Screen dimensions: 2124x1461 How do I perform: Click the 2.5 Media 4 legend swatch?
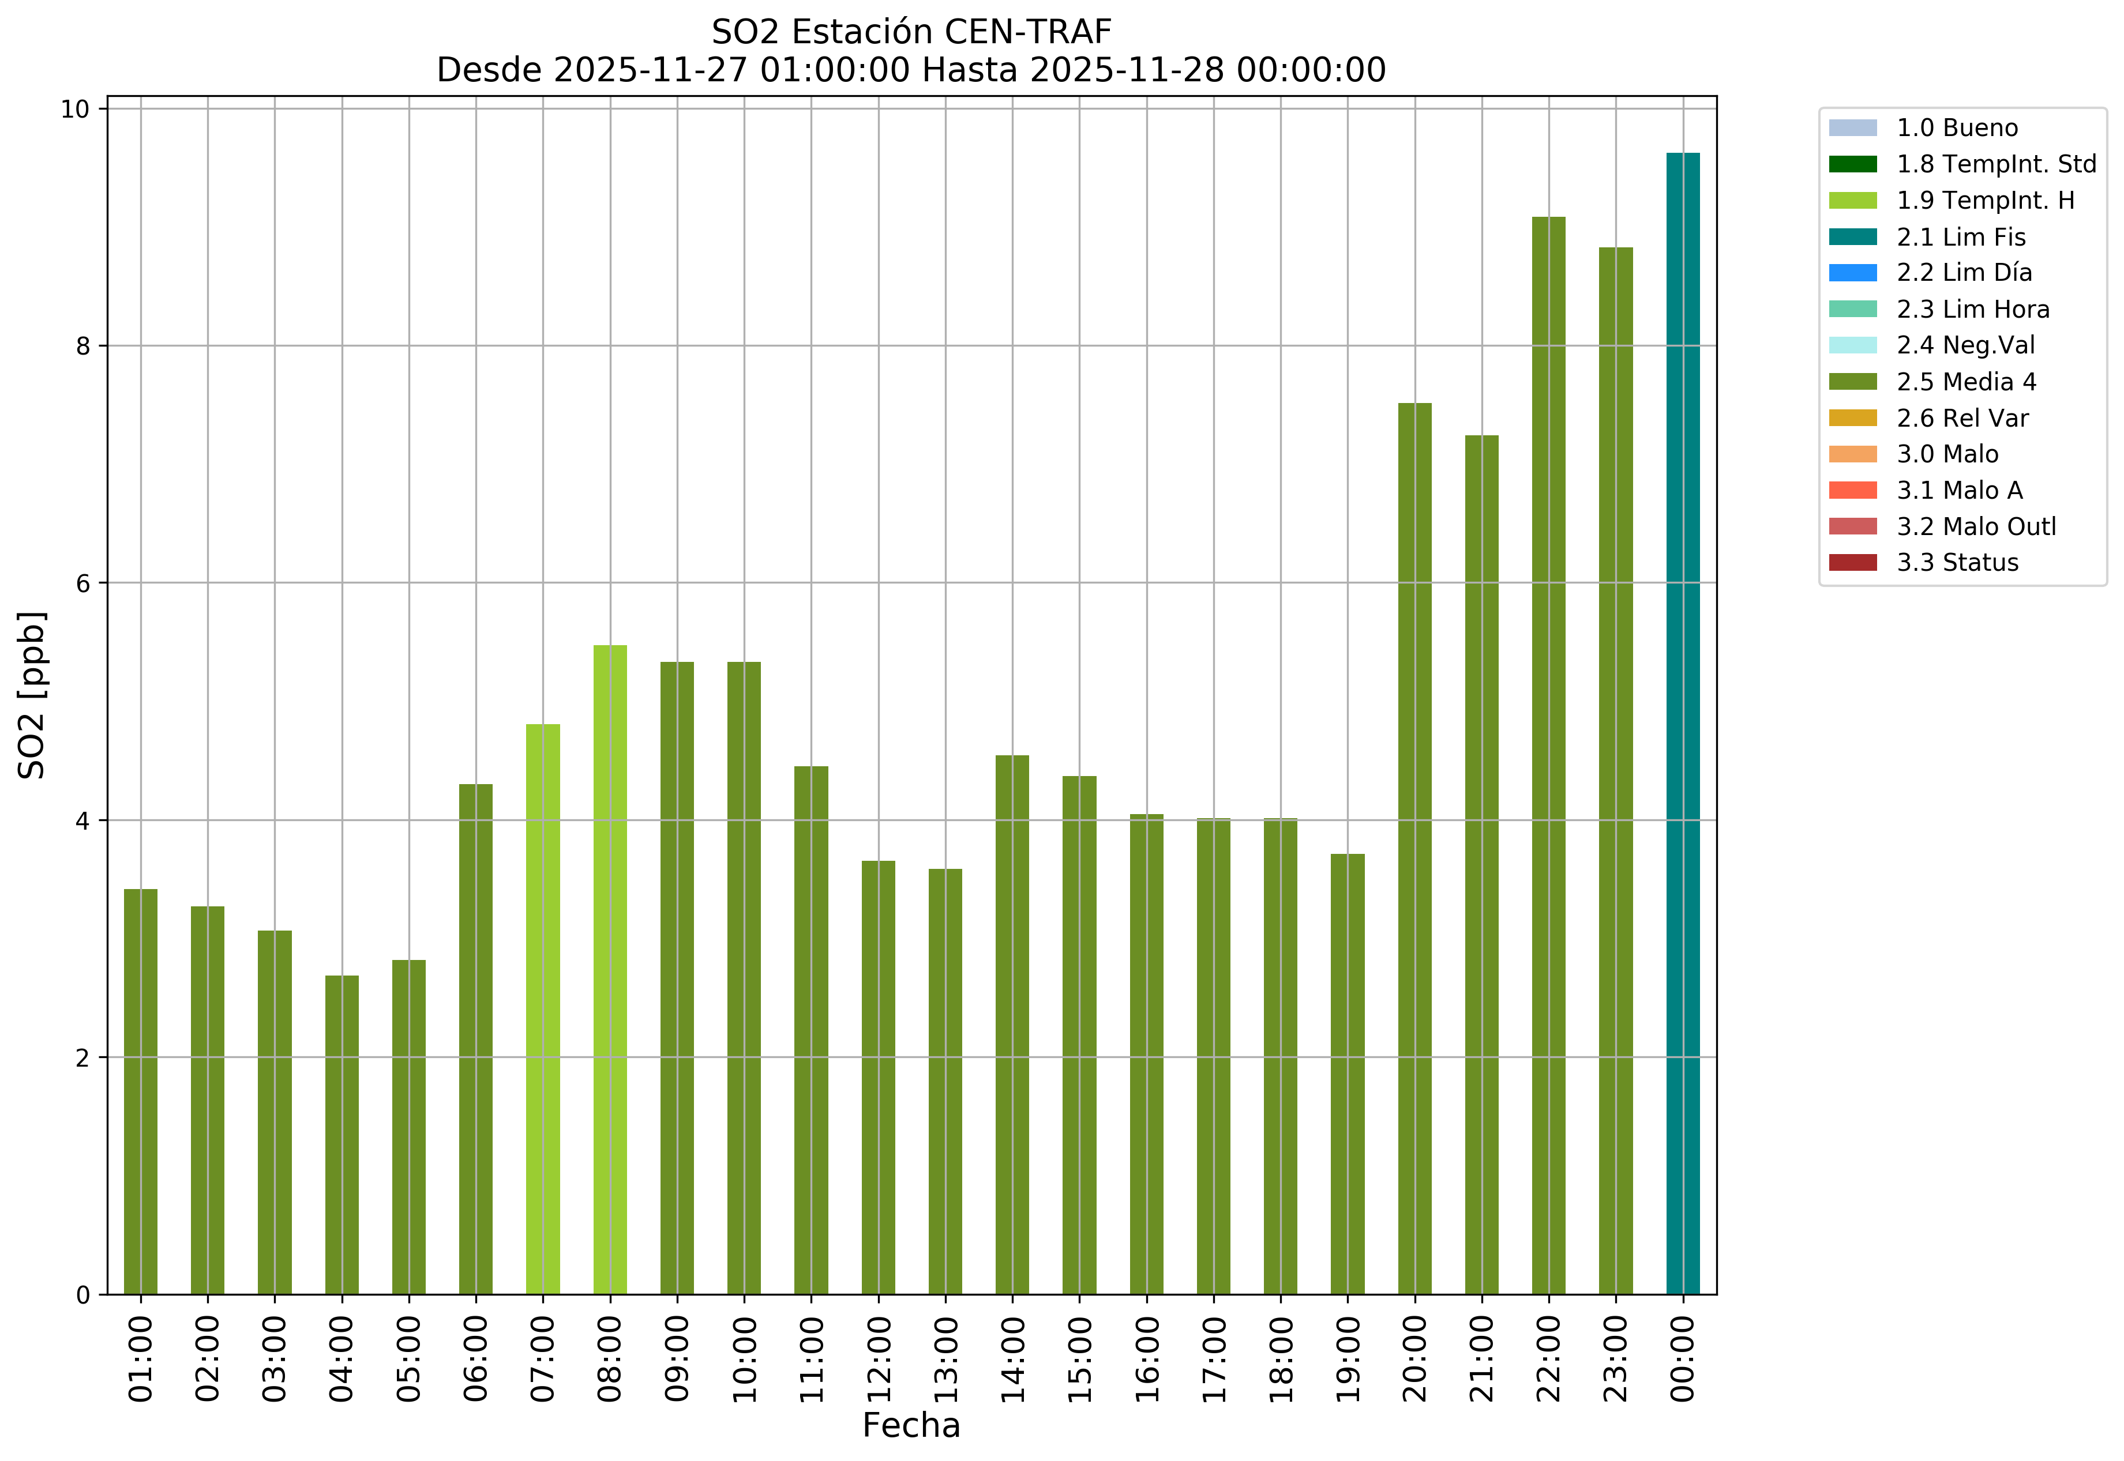tap(1852, 382)
